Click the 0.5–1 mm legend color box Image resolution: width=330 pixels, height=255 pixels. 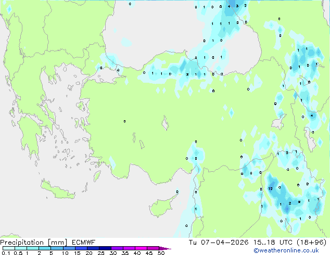21,248
